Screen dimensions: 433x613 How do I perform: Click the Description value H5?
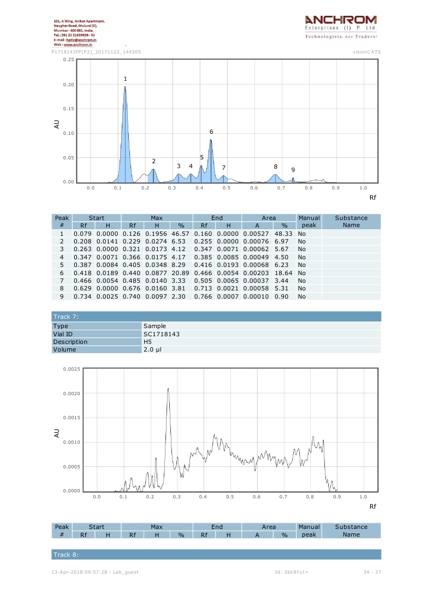pos(147,342)
